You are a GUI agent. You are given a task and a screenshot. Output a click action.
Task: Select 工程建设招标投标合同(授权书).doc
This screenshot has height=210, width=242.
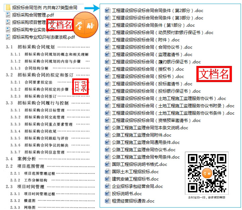click(x=148, y=69)
